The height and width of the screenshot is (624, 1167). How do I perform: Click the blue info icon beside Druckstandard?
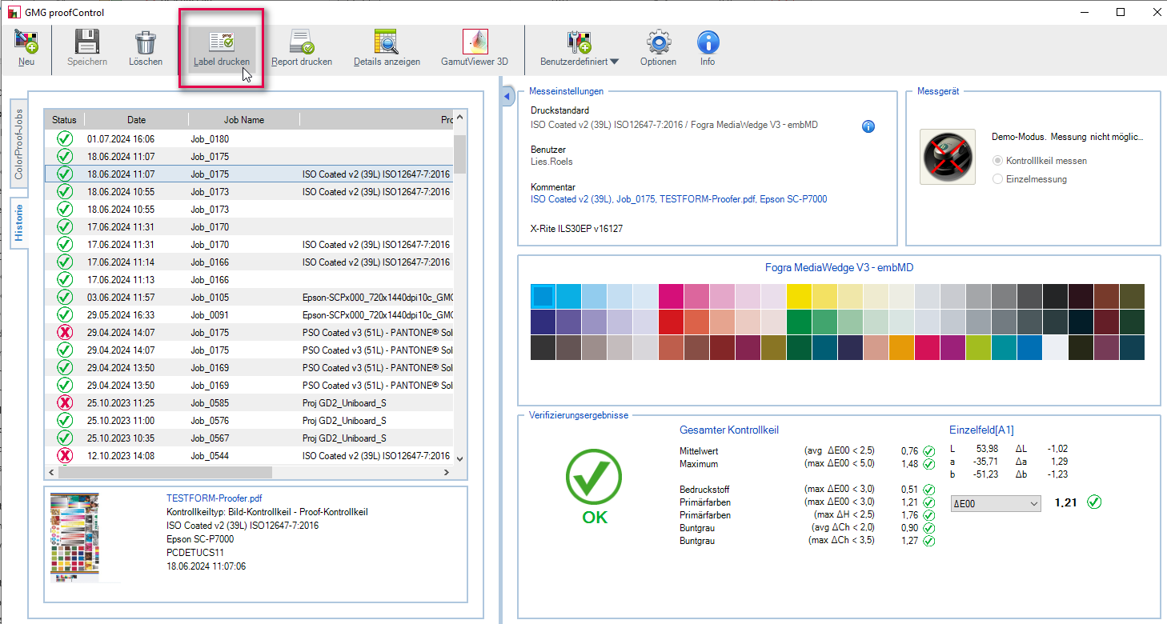coord(868,126)
